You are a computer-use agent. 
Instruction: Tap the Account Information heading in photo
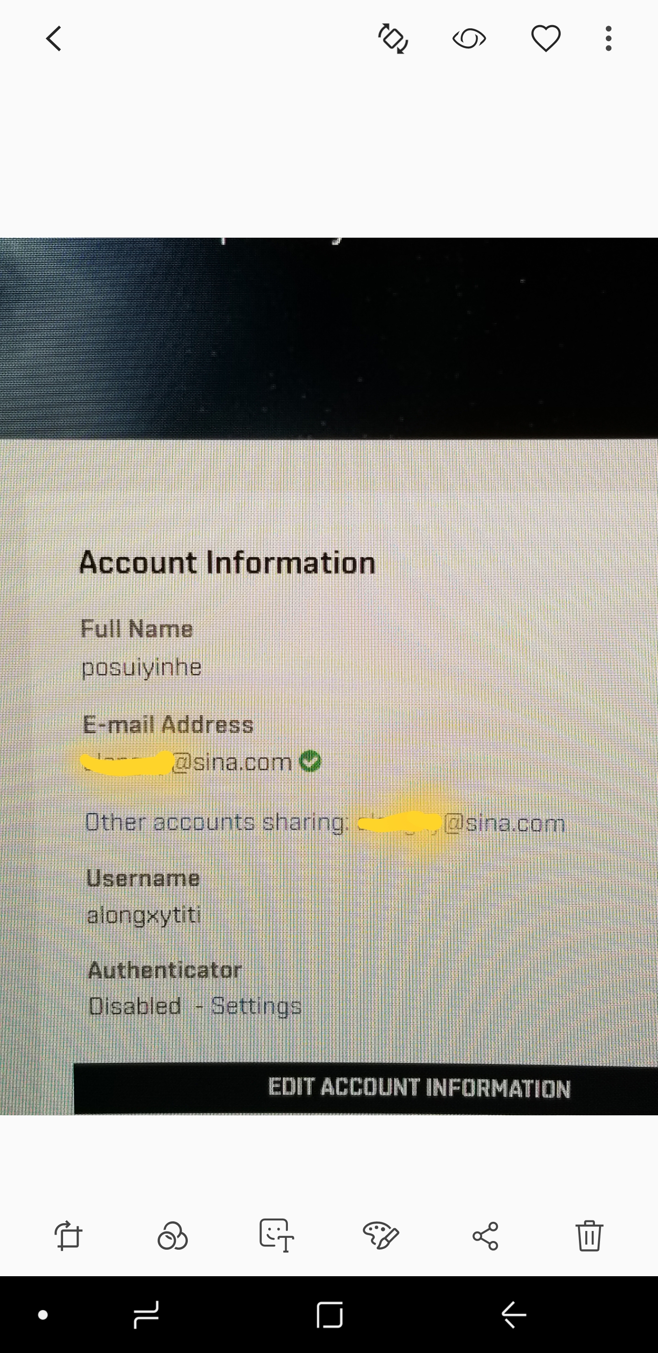click(x=228, y=563)
